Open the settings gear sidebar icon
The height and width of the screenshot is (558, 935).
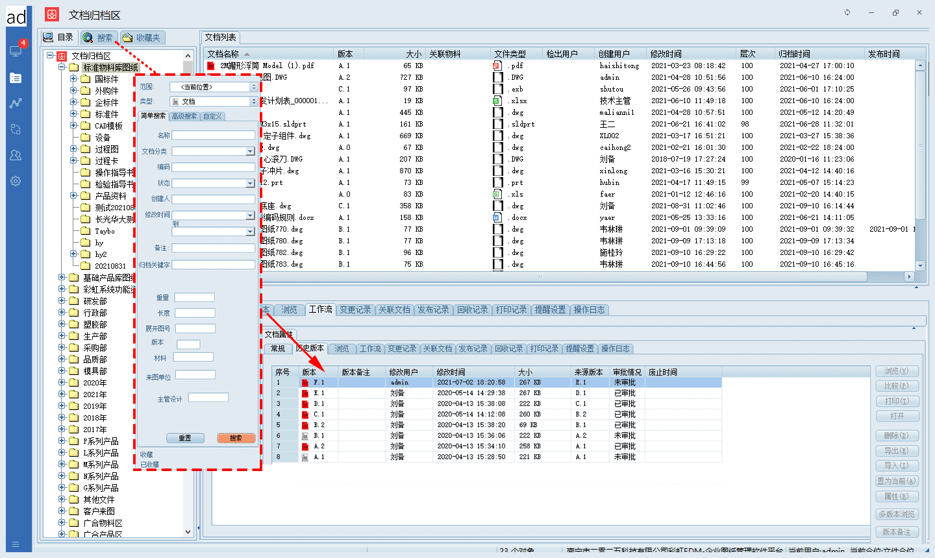16,181
